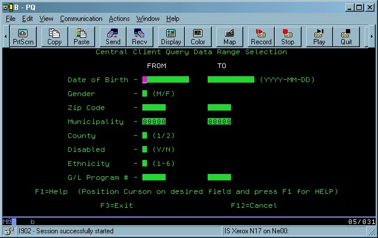This screenshot has width=378, height=238.
Task: Click the Quit toolbar icon
Action: pyautogui.click(x=346, y=37)
